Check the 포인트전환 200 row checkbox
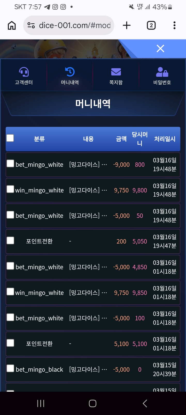This screenshot has width=186, height=415. pos(10,240)
